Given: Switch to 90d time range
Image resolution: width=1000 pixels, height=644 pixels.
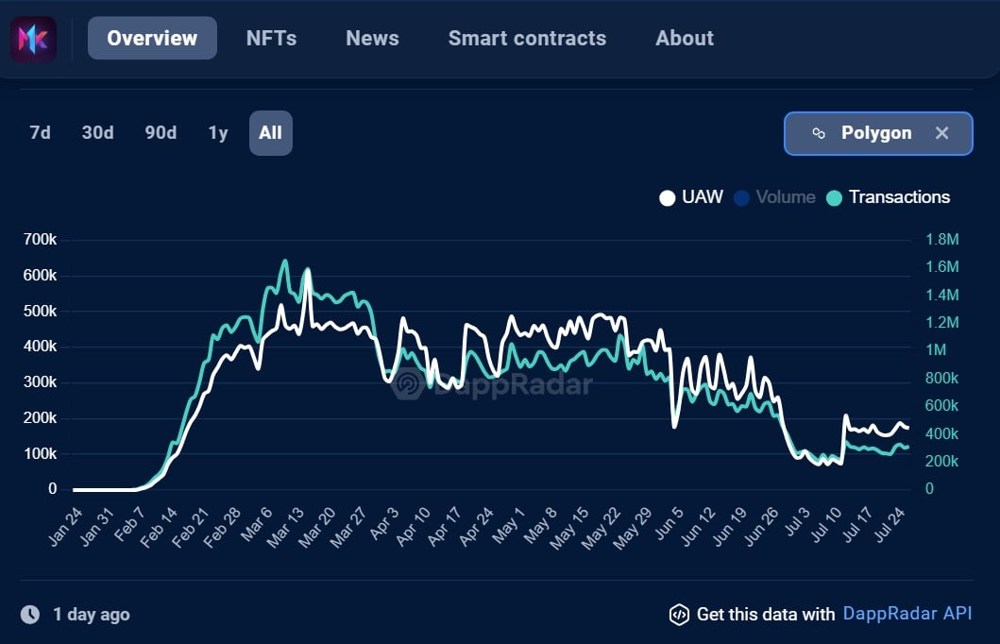Looking at the screenshot, I should click(x=161, y=133).
